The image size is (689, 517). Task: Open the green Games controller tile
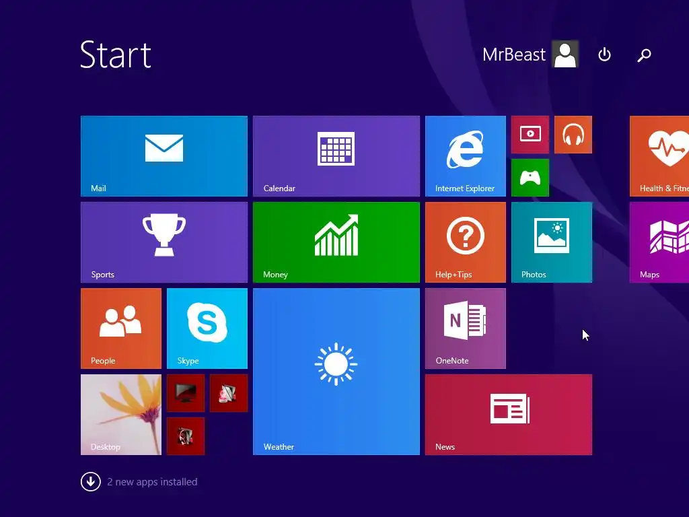(530, 178)
